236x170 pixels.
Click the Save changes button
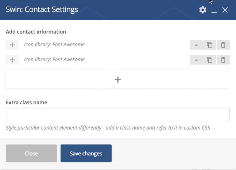(86, 154)
